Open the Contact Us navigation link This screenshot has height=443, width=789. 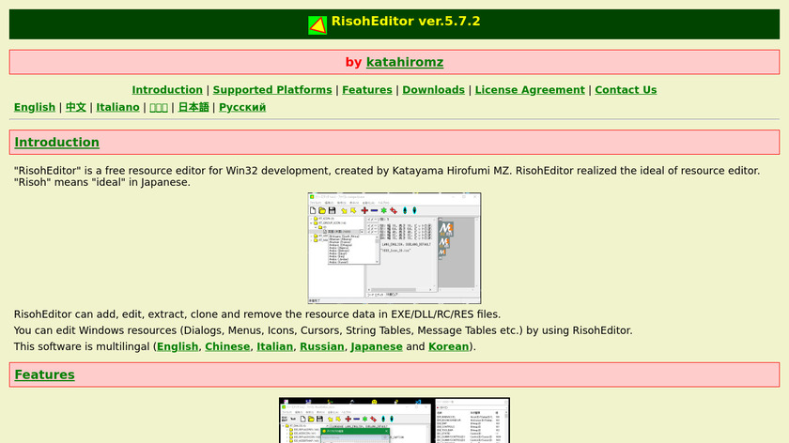626,90
